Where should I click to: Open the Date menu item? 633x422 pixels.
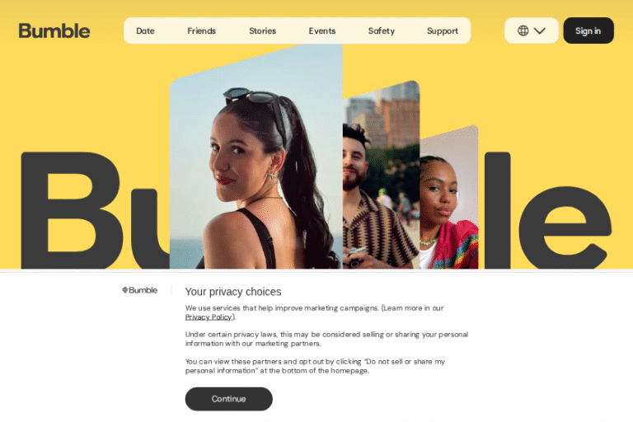(145, 30)
